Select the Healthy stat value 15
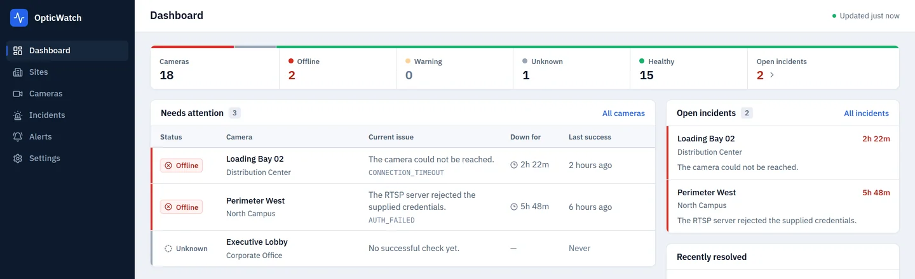915x279 pixels. click(x=646, y=75)
